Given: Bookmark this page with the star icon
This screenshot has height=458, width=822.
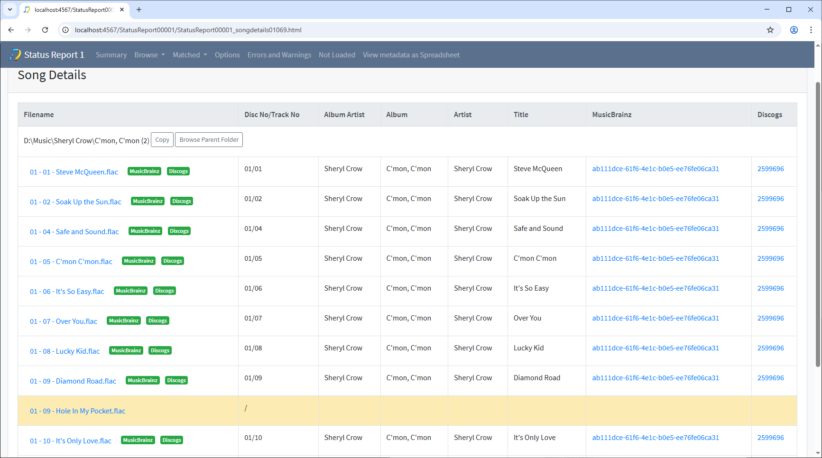Looking at the screenshot, I should [x=770, y=30].
